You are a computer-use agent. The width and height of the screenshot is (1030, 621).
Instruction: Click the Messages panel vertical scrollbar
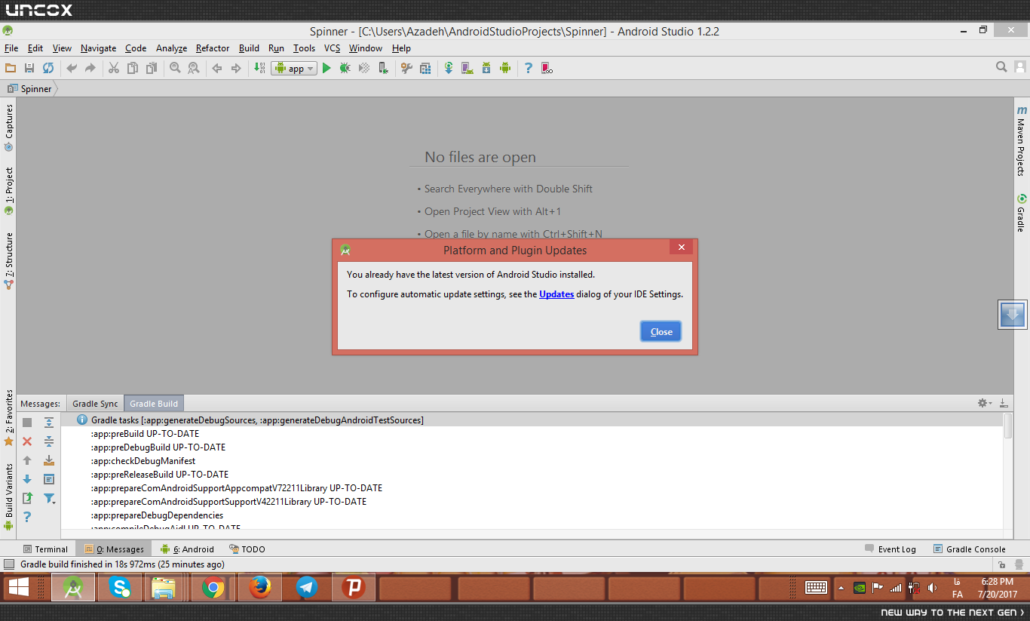[1008, 425]
